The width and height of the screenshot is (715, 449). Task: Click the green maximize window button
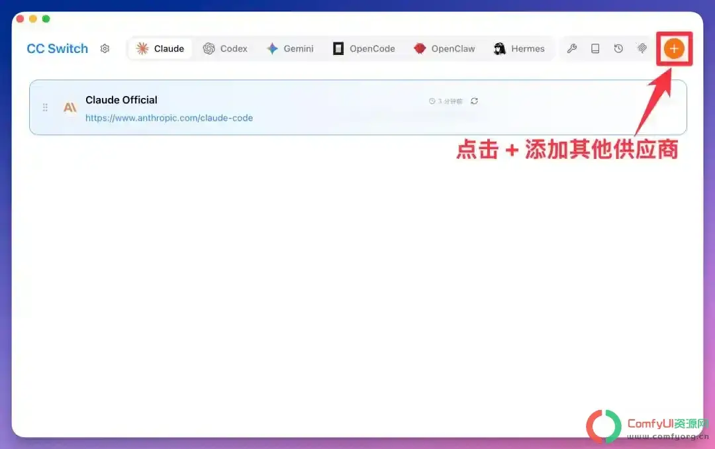(x=46, y=19)
